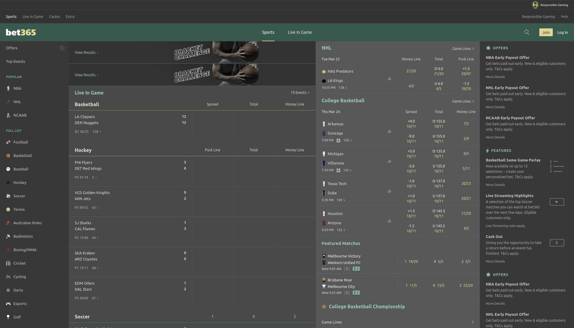Open Soccer sport icon in sidebar

point(8,196)
